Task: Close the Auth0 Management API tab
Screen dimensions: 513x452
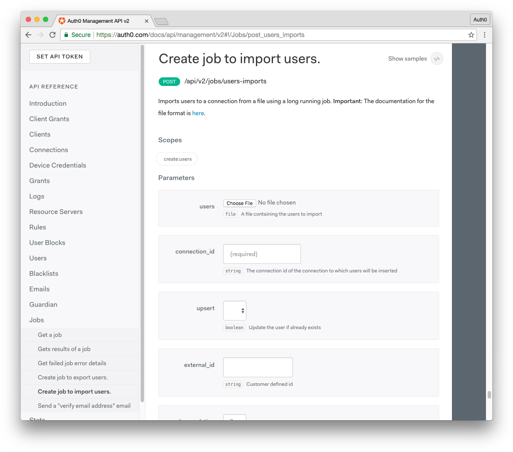Action: (147, 21)
